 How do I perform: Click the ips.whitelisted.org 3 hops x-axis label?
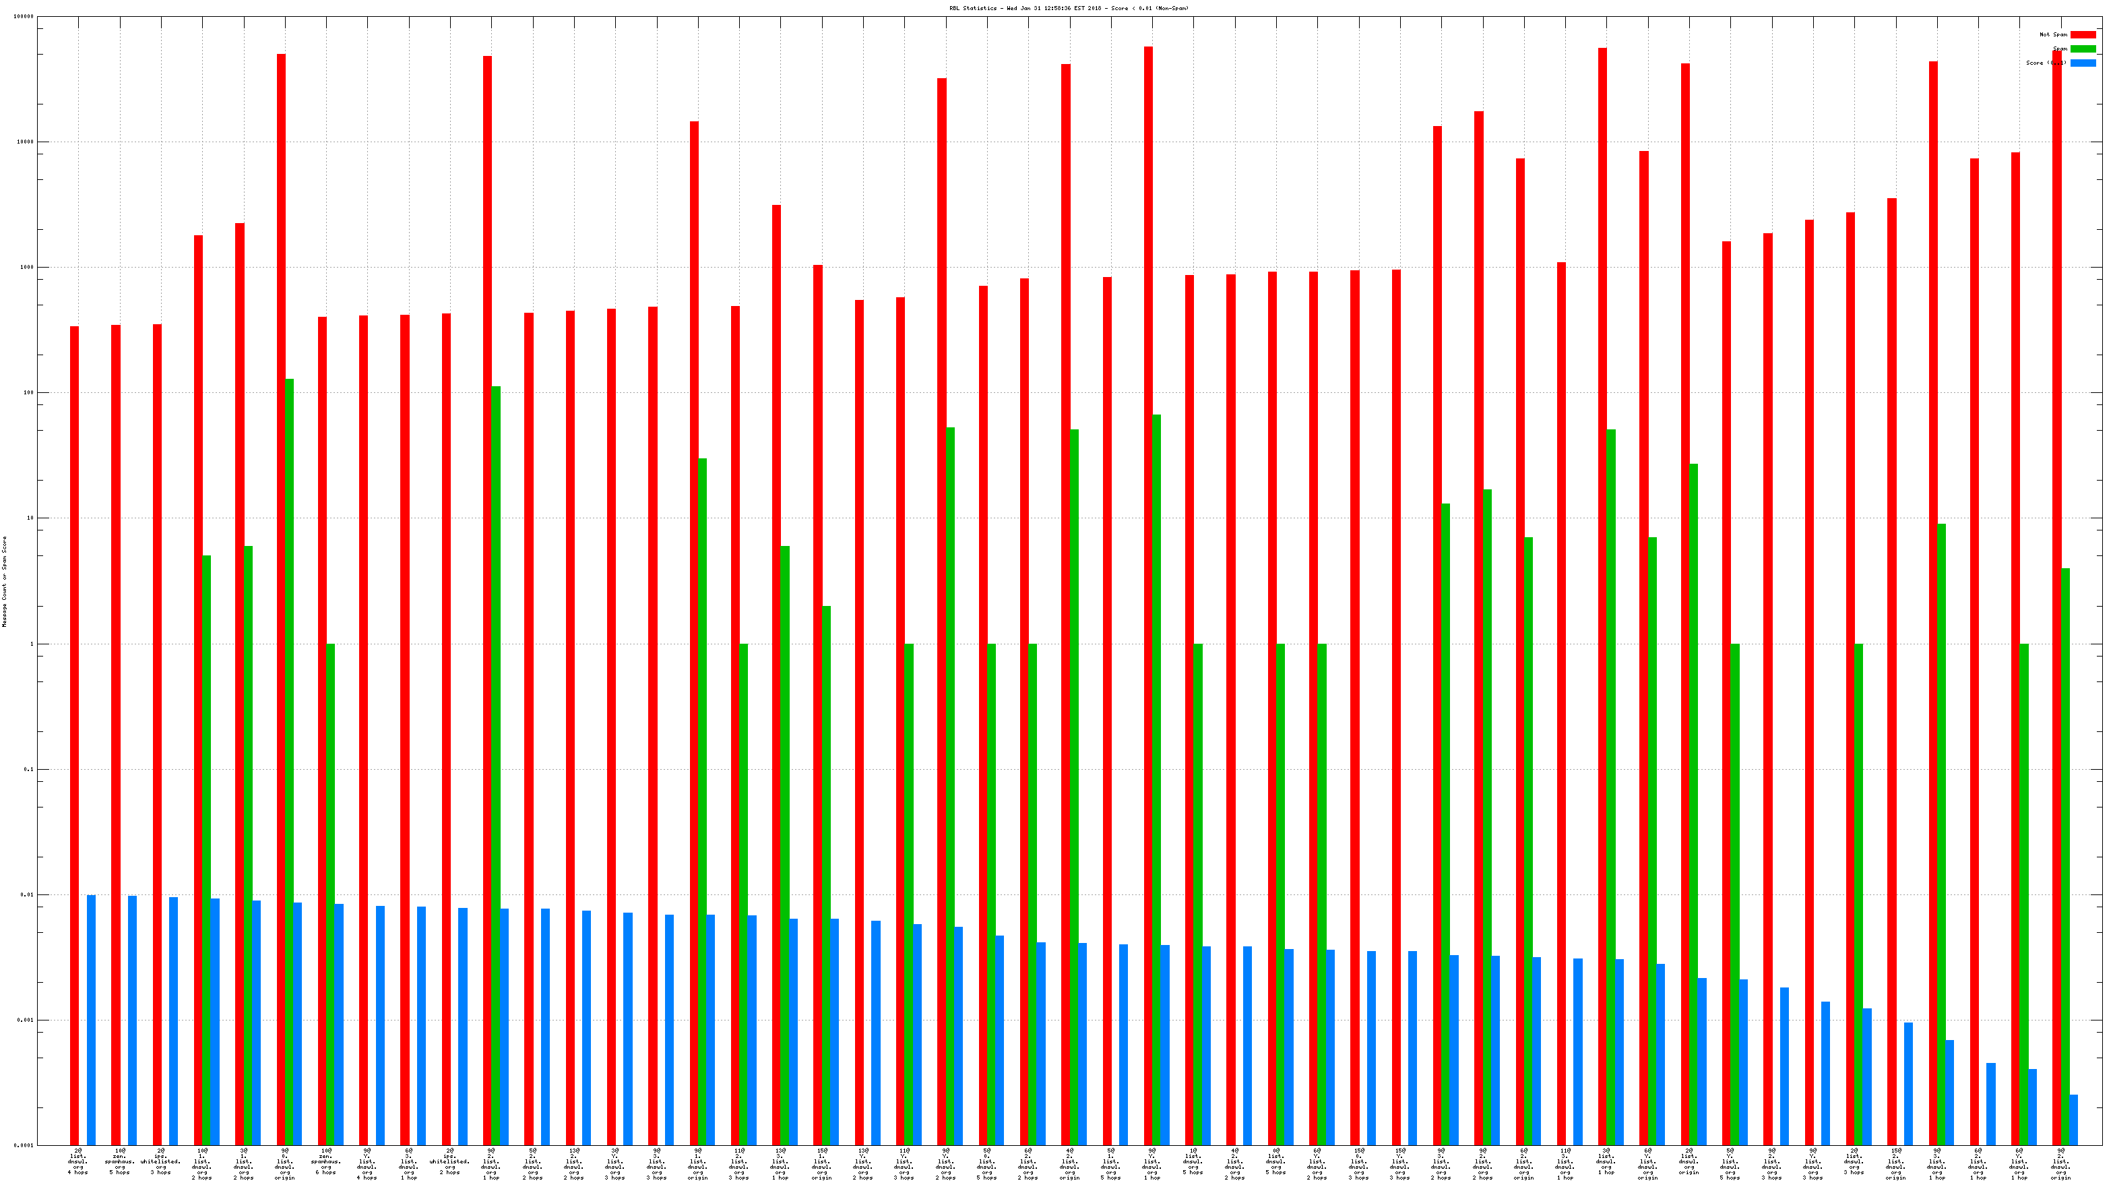(161, 1162)
